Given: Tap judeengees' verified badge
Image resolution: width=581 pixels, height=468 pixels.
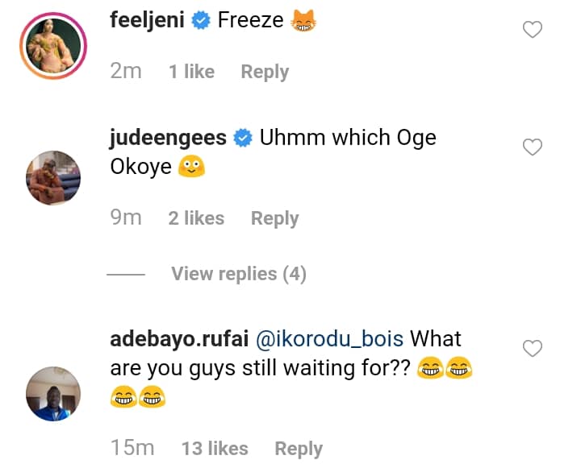Looking at the screenshot, I should click(242, 138).
